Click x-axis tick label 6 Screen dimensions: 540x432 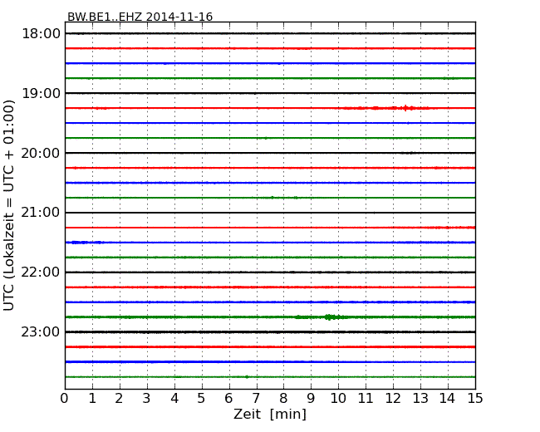point(228,399)
